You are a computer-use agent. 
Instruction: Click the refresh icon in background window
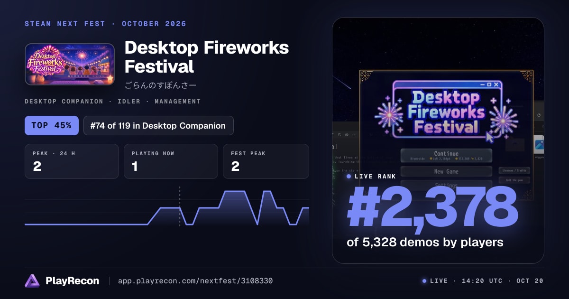539,115
